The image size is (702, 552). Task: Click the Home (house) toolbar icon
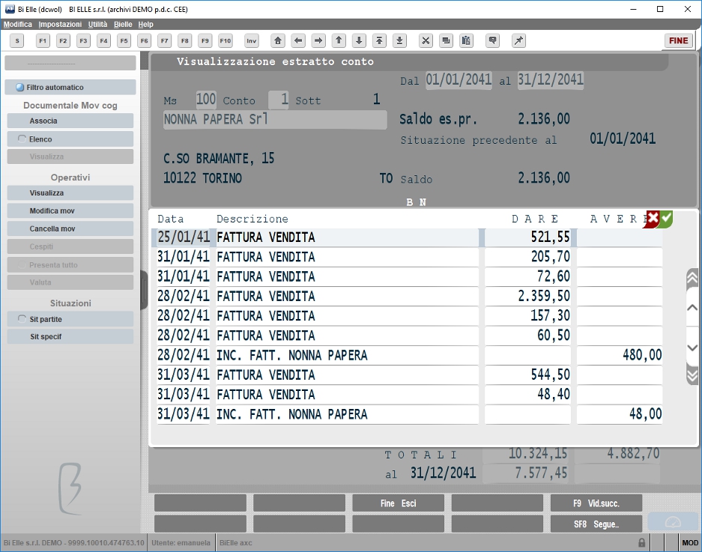pyautogui.click(x=278, y=40)
